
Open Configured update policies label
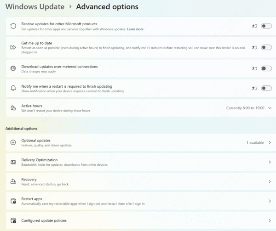pyautogui.click(x=44, y=220)
